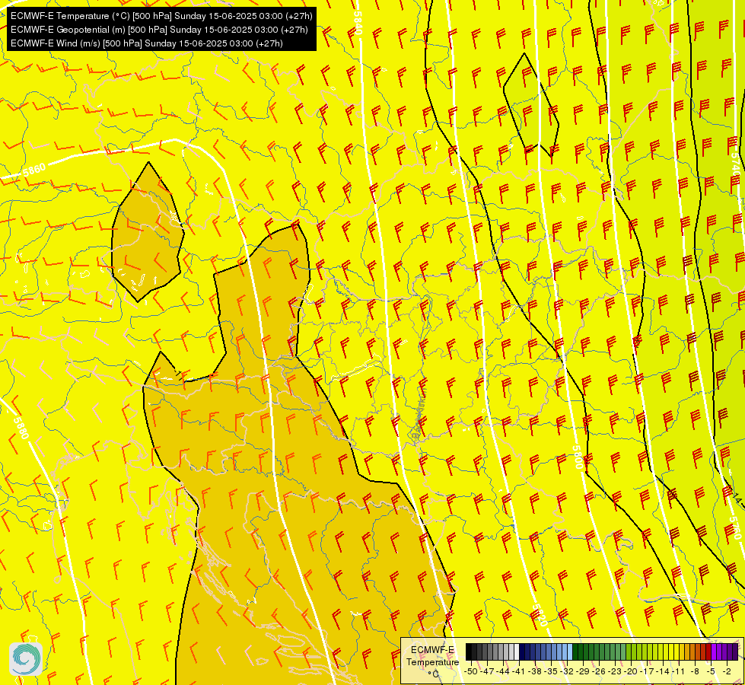Click the °C unit label in the legend
Screen dimensions: 745x685
[433, 674]
